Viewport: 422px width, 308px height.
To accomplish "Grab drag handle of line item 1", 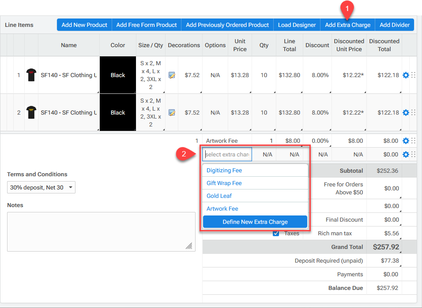I will [414, 75].
